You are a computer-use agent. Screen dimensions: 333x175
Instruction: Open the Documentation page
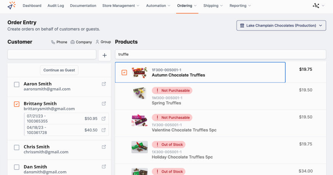[x=83, y=6]
